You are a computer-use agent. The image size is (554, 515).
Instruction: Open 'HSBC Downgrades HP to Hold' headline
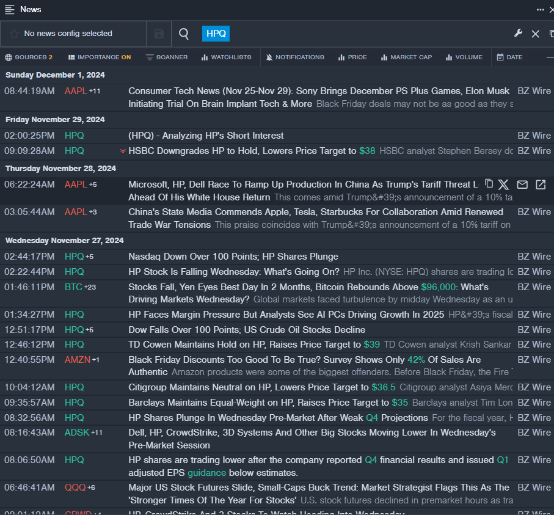[x=252, y=151]
